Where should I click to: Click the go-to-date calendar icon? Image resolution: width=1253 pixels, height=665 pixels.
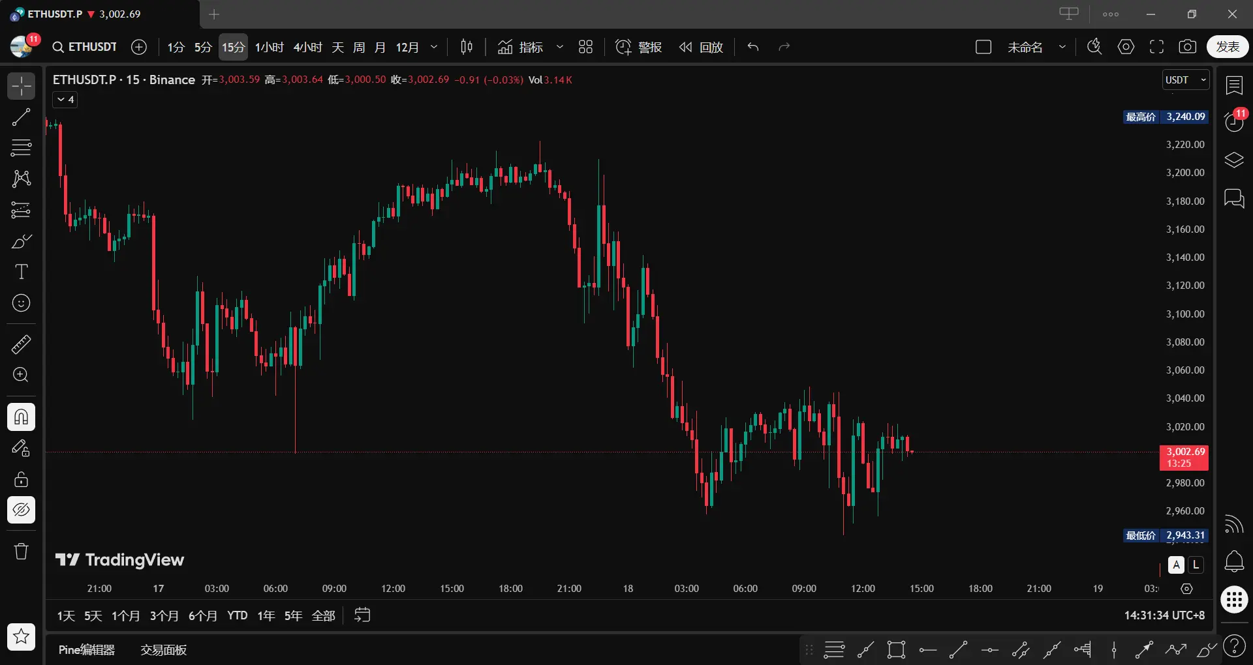[x=362, y=615]
